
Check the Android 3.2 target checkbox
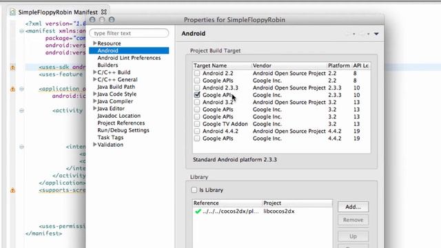(197, 102)
